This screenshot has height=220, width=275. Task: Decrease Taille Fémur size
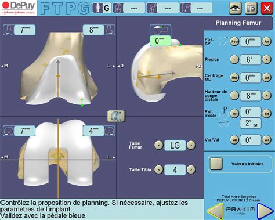159,145
